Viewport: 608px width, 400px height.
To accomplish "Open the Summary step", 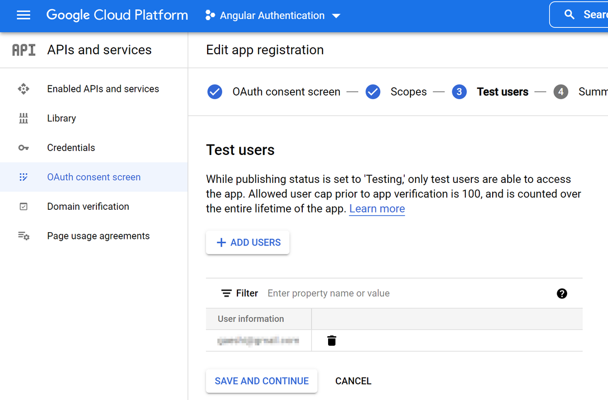I will 560,91.
